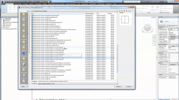The image size is (179, 100).
Task: Switch to the Управление ribbon tab
Action: 84,4
